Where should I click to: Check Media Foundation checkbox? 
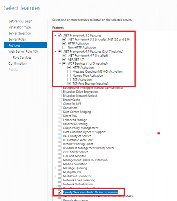pos(59,164)
